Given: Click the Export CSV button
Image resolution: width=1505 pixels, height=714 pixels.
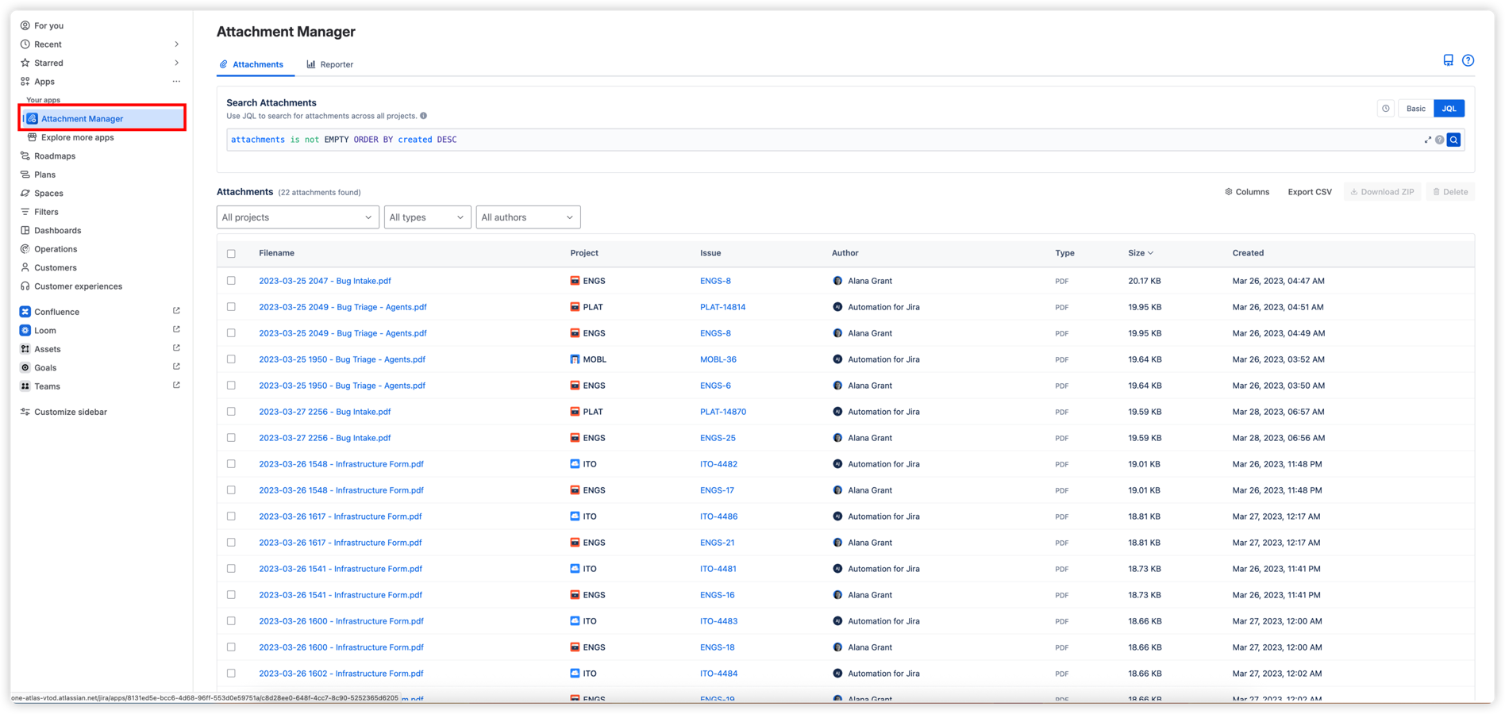Looking at the screenshot, I should click(x=1309, y=192).
